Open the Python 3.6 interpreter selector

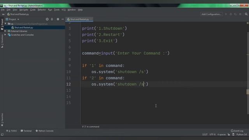(242, 135)
